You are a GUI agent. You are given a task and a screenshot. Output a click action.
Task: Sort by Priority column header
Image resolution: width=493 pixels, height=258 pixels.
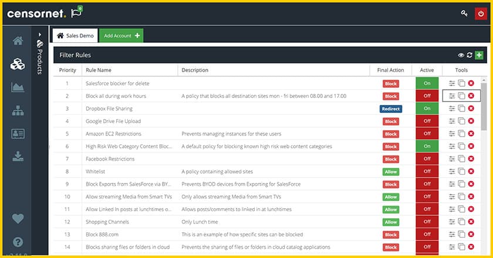[67, 70]
